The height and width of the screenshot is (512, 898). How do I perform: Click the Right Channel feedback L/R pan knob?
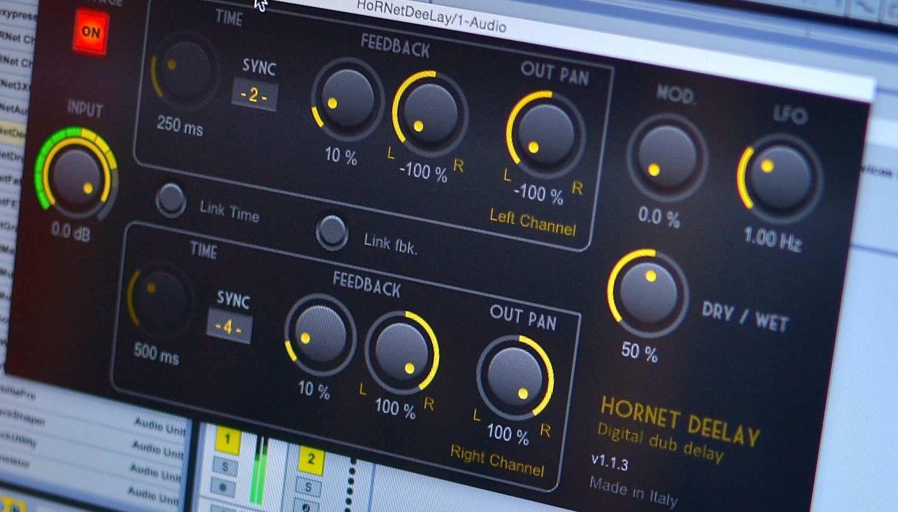(x=402, y=353)
